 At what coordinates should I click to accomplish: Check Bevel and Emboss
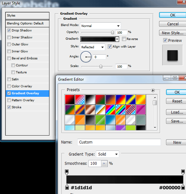pyautogui.click(x=9, y=58)
